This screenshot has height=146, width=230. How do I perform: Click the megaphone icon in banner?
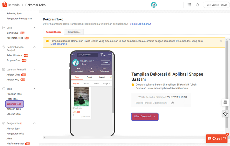(47, 41)
